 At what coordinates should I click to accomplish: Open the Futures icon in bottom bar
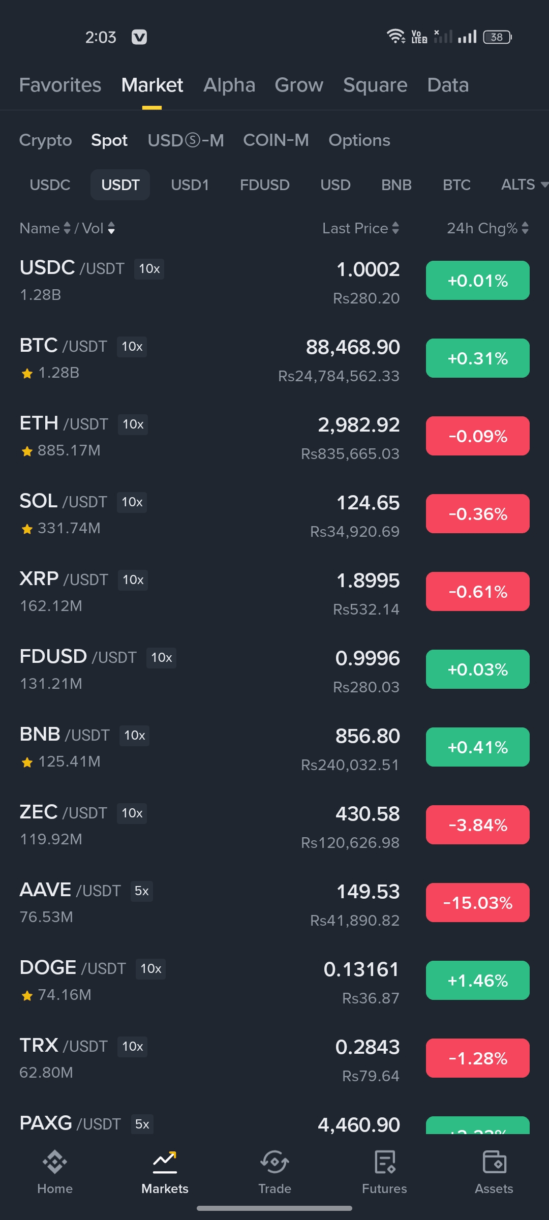click(x=384, y=1163)
